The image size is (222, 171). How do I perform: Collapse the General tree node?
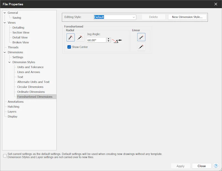tap(5, 13)
